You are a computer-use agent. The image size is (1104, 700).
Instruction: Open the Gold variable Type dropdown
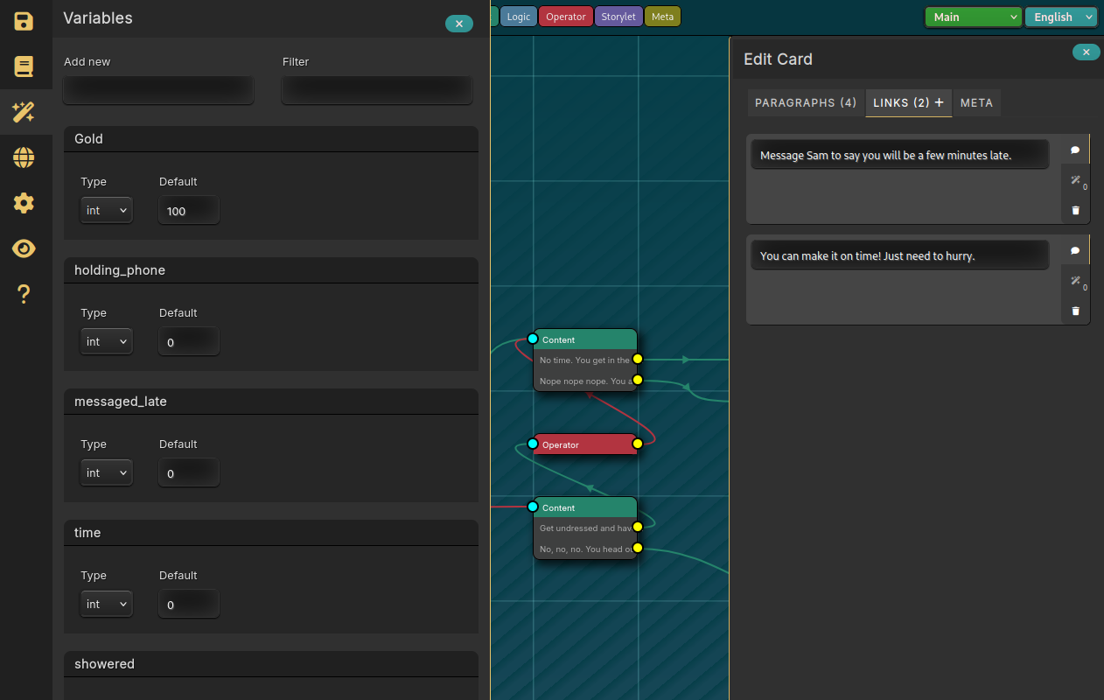point(106,210)
